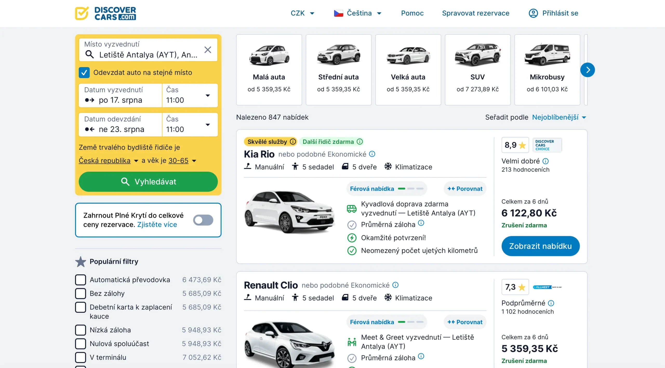Open Pomoc in top navigation

(412, 13)
